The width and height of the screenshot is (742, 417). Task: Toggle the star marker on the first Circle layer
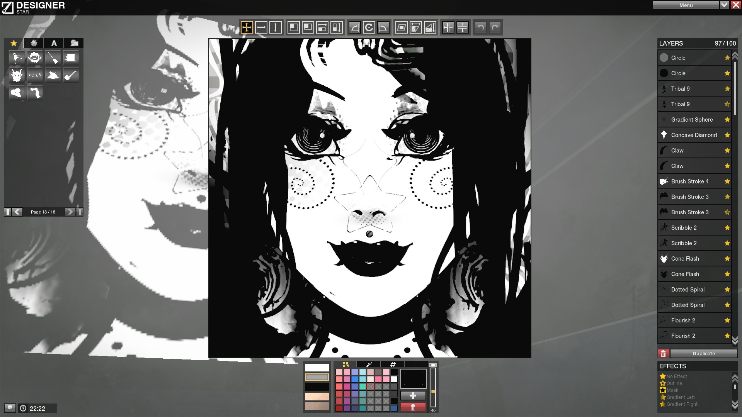727,58
